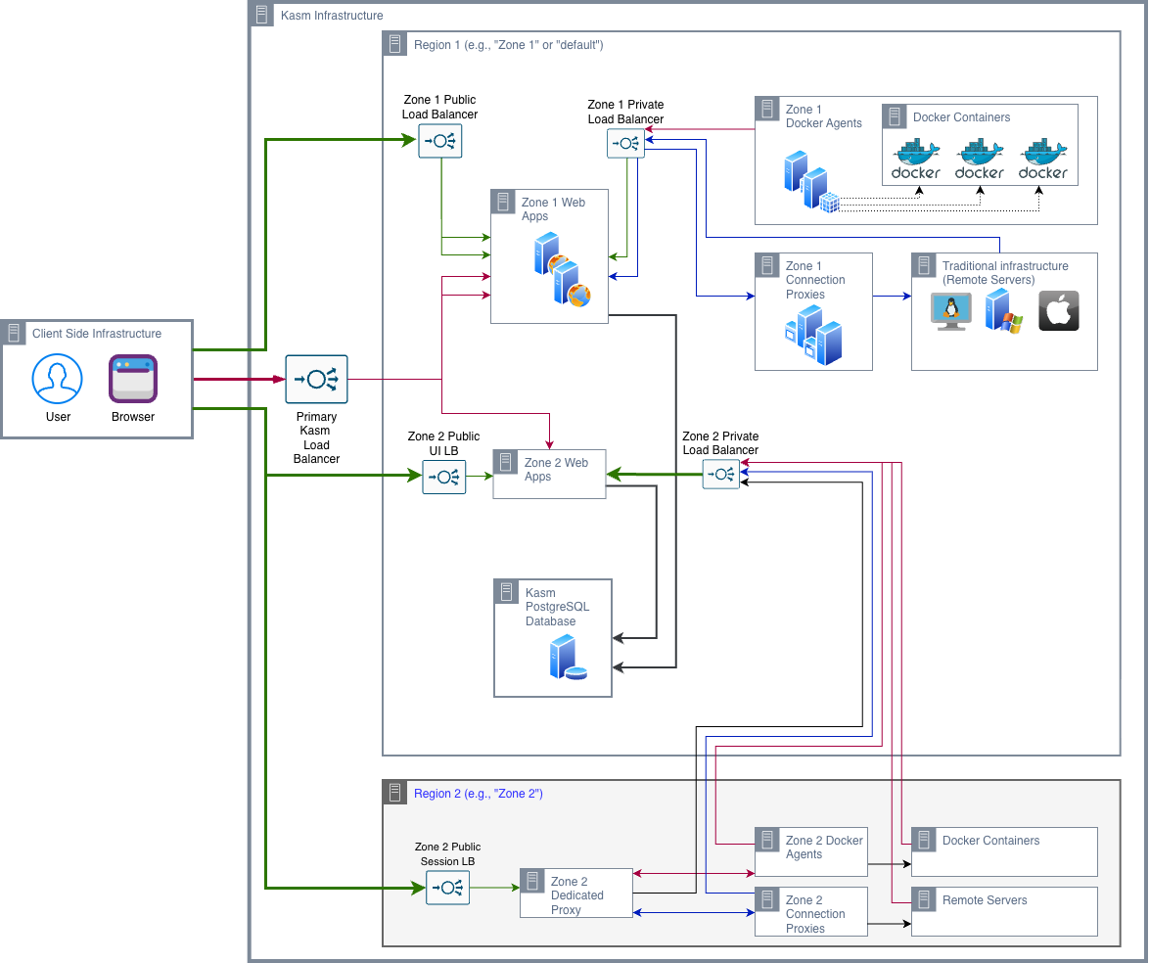The width and height of the screenshot is (1149, 963).
Task: Select the Zone 1 Private Load Balancer icon
Action: (x=625, y=143)
